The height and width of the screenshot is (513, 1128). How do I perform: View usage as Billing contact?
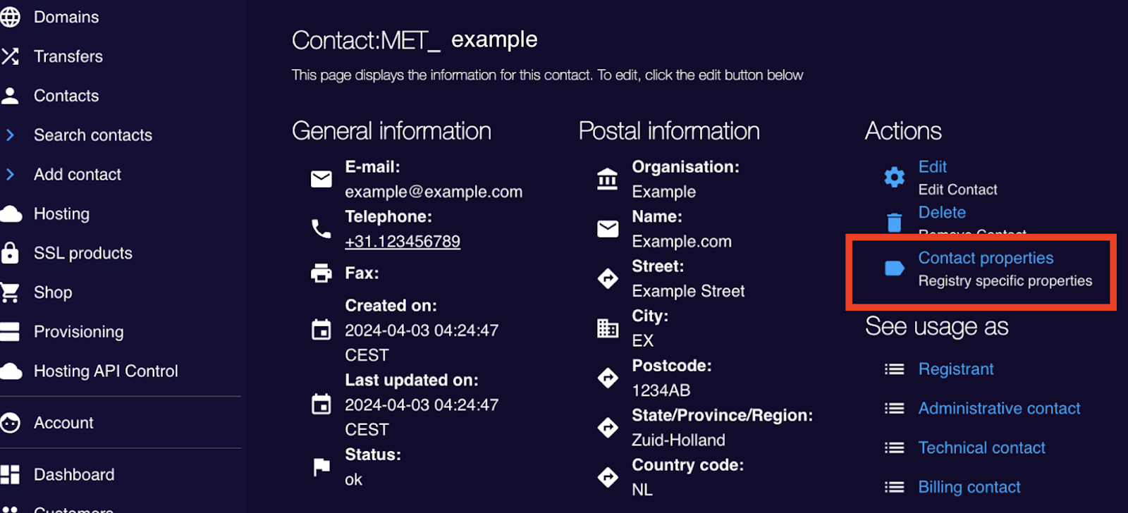click(969, 487)
